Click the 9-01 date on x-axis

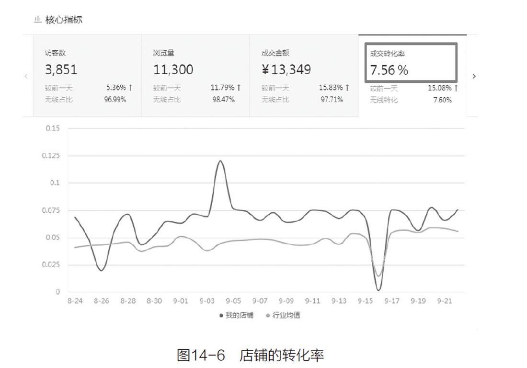point(181,301)
